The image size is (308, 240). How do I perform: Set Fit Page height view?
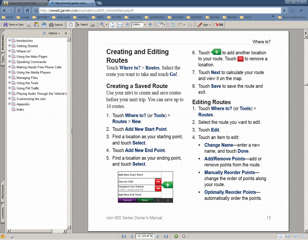(x=112, y=25)
